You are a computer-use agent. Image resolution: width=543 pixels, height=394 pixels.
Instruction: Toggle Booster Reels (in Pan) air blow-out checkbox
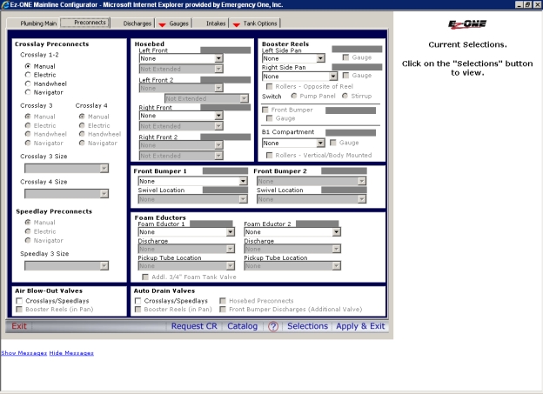19,309
